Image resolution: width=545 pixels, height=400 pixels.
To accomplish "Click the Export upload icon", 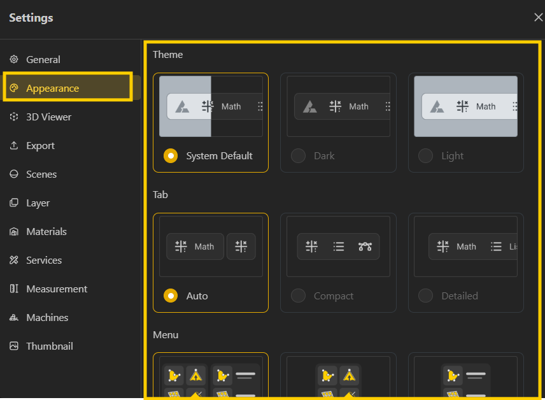I will click(14, 145).
